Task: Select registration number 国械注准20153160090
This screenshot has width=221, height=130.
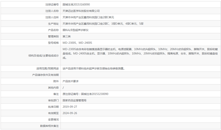Action: point(76,4)
